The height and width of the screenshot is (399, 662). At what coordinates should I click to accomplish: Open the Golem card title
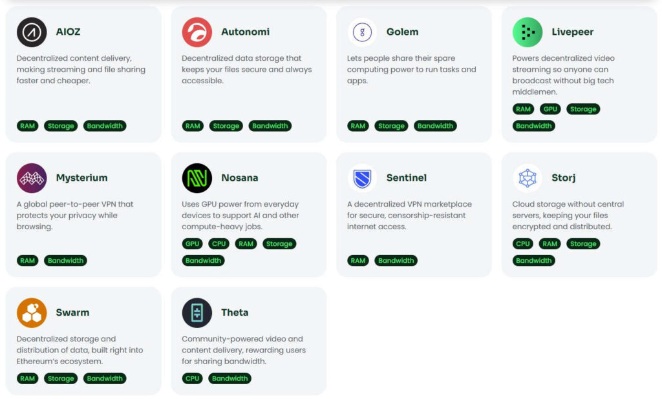click(x=402, y=32)
